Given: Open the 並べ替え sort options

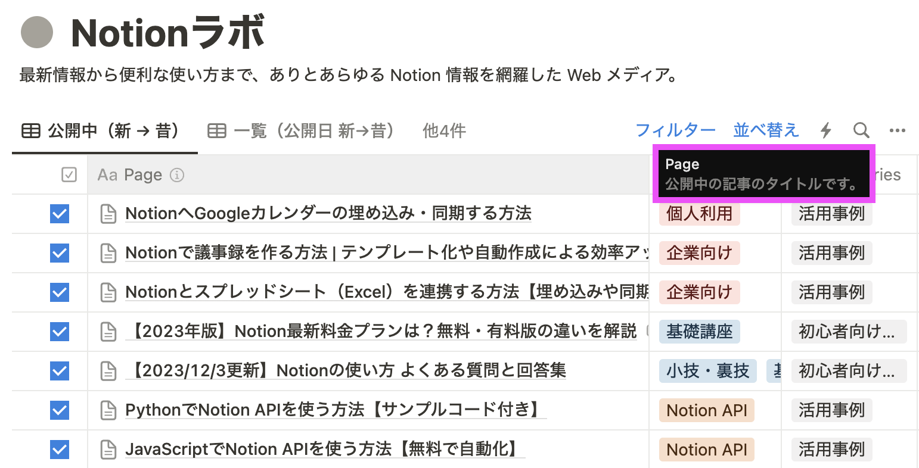Looking at the screenshot, I should click(x=766, y=130).
